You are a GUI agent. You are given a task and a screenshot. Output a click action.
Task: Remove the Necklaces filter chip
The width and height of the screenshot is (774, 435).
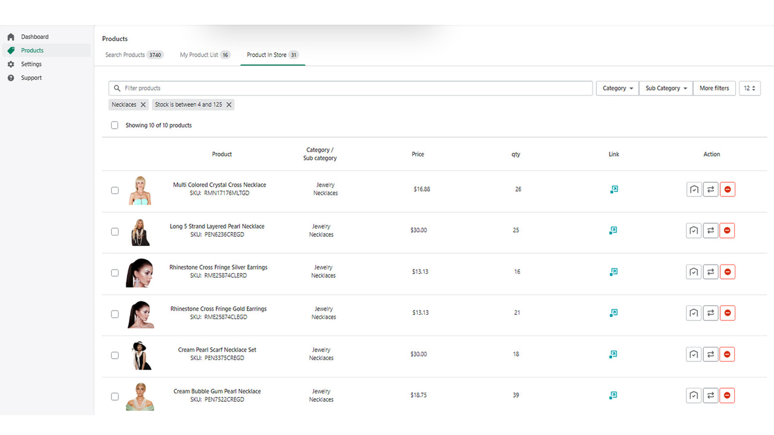(143, 104)
